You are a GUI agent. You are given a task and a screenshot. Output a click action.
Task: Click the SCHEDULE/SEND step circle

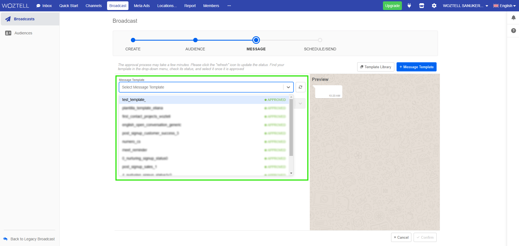pyautogui.click(x=320, y=40)
